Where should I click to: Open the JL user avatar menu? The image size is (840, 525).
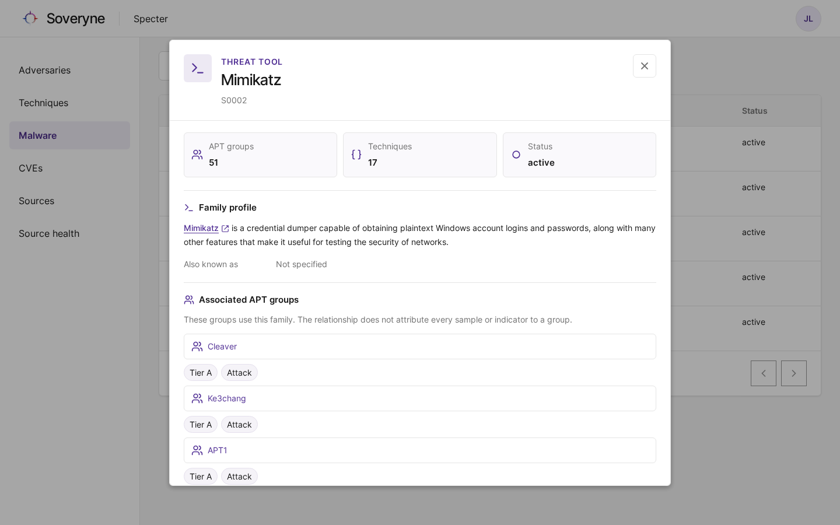coord(808,19)
